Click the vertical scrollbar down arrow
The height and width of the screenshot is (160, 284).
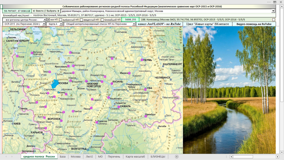point(282,152)
